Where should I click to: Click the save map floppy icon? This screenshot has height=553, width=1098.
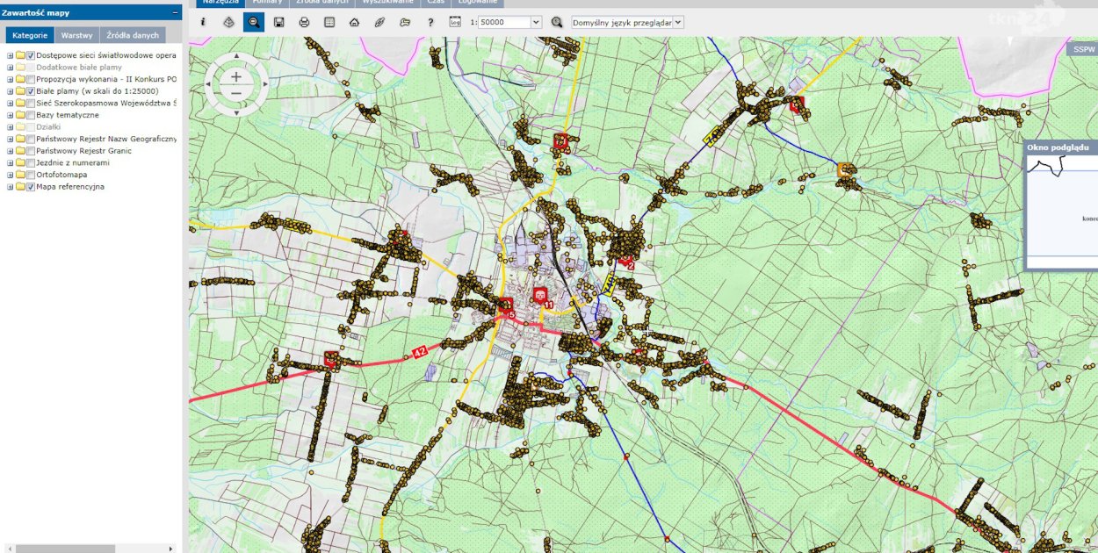279,22
